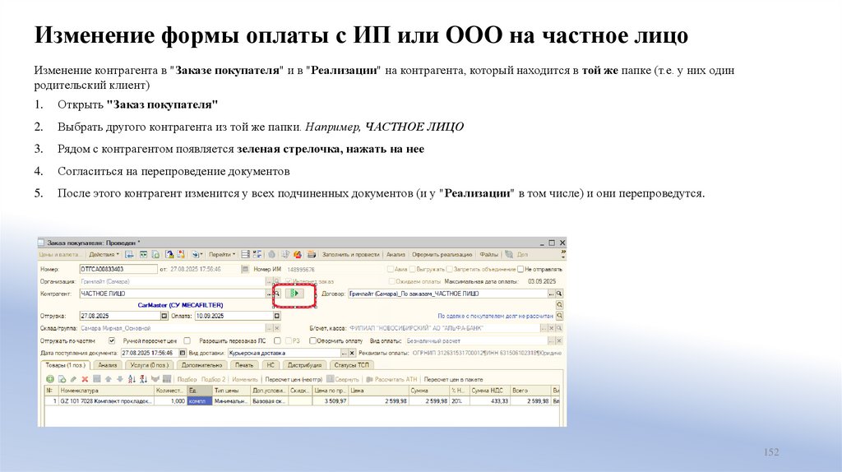842x472 pixels.
Task: Switch to the Дистрибуция tab
Action: 304,365
